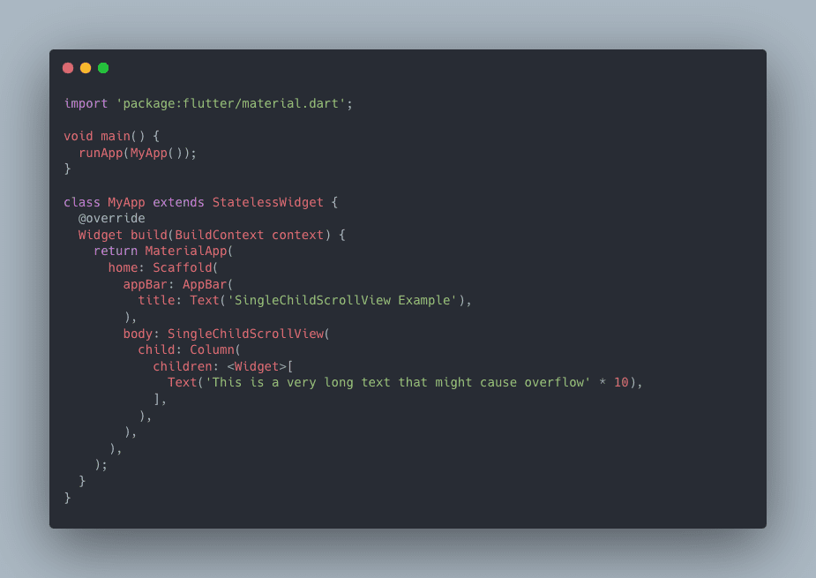Click the class keyword in MyApp declaration
The width and height of the screenshot is (816, 578).
(x=82, y=202)
